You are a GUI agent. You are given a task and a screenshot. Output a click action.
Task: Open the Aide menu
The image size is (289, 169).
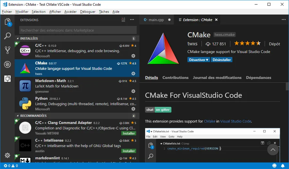pyautogui.click(x=116, y=12)
